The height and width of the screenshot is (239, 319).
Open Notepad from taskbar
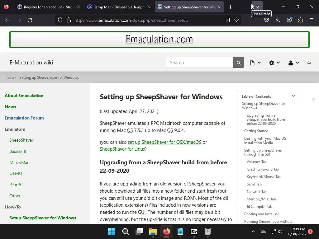[x=180, y=232]
